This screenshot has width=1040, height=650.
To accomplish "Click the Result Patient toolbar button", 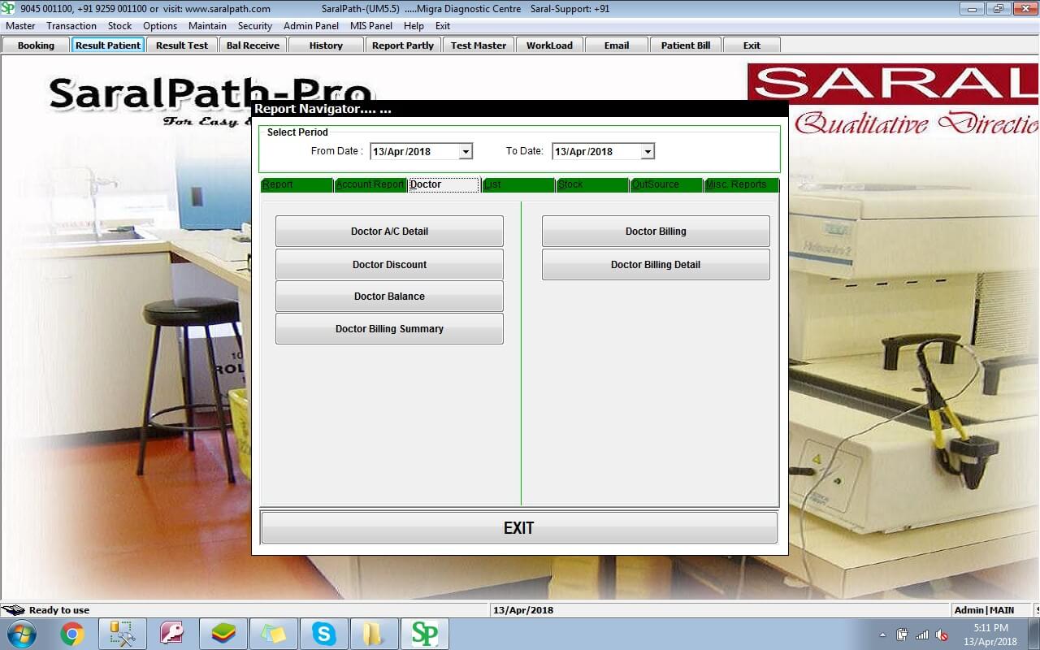I will (x=108, y=45).
